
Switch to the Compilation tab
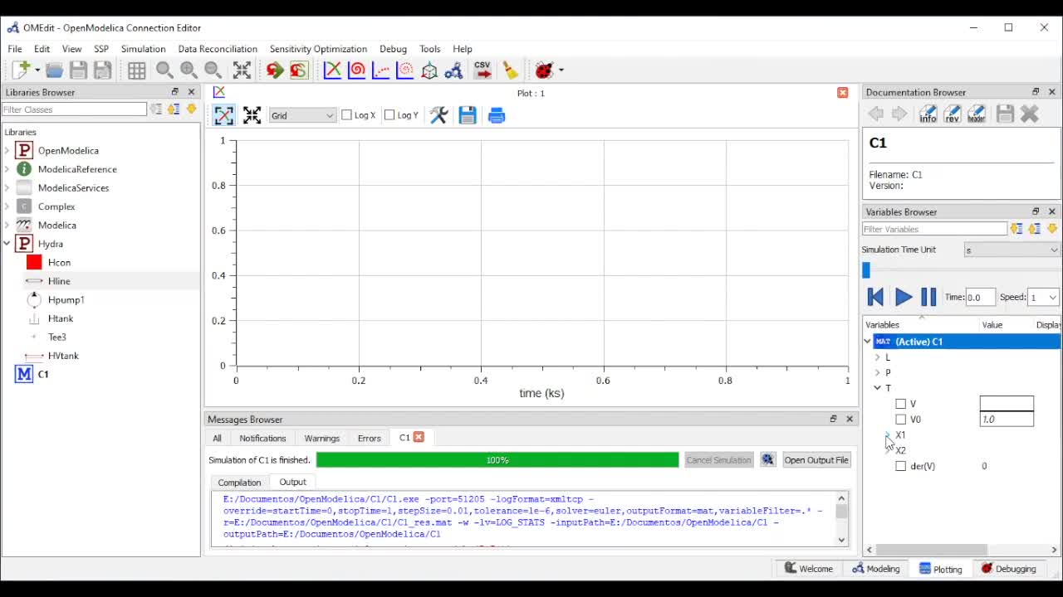239,482
